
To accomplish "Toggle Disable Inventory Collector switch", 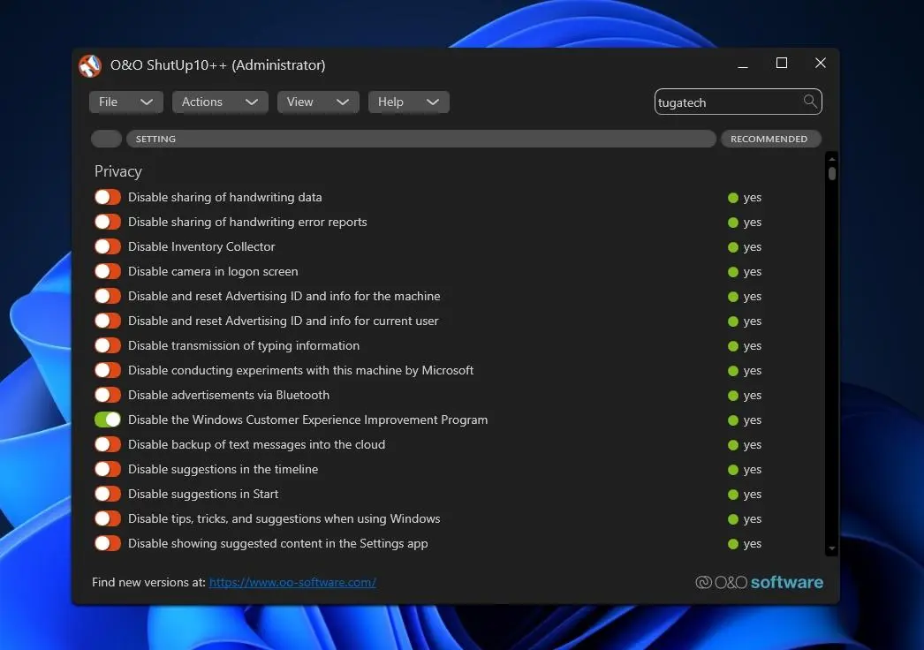I will point(107,246).
